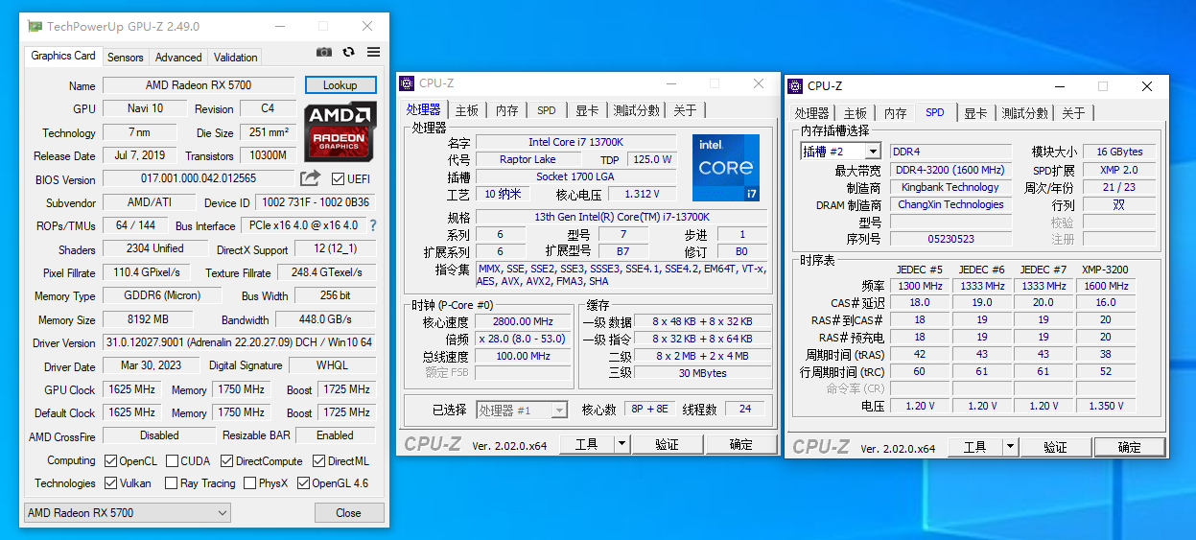Viewport: 1196px width, 540px height.
Task: Toggle the CUDA checkbox
Action: pos(172,461)
